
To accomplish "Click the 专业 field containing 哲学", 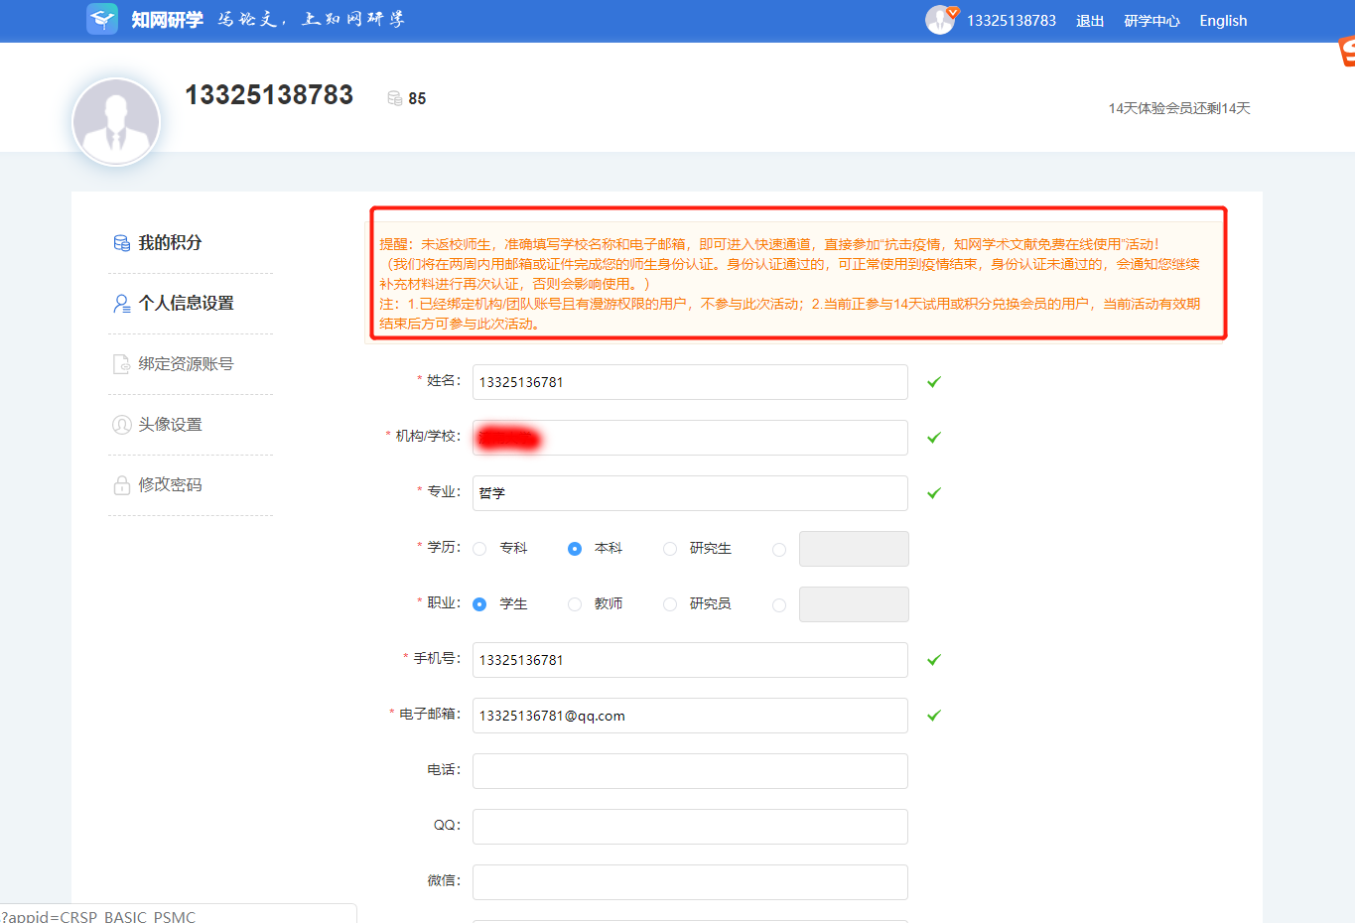I will tap(690, 493).
